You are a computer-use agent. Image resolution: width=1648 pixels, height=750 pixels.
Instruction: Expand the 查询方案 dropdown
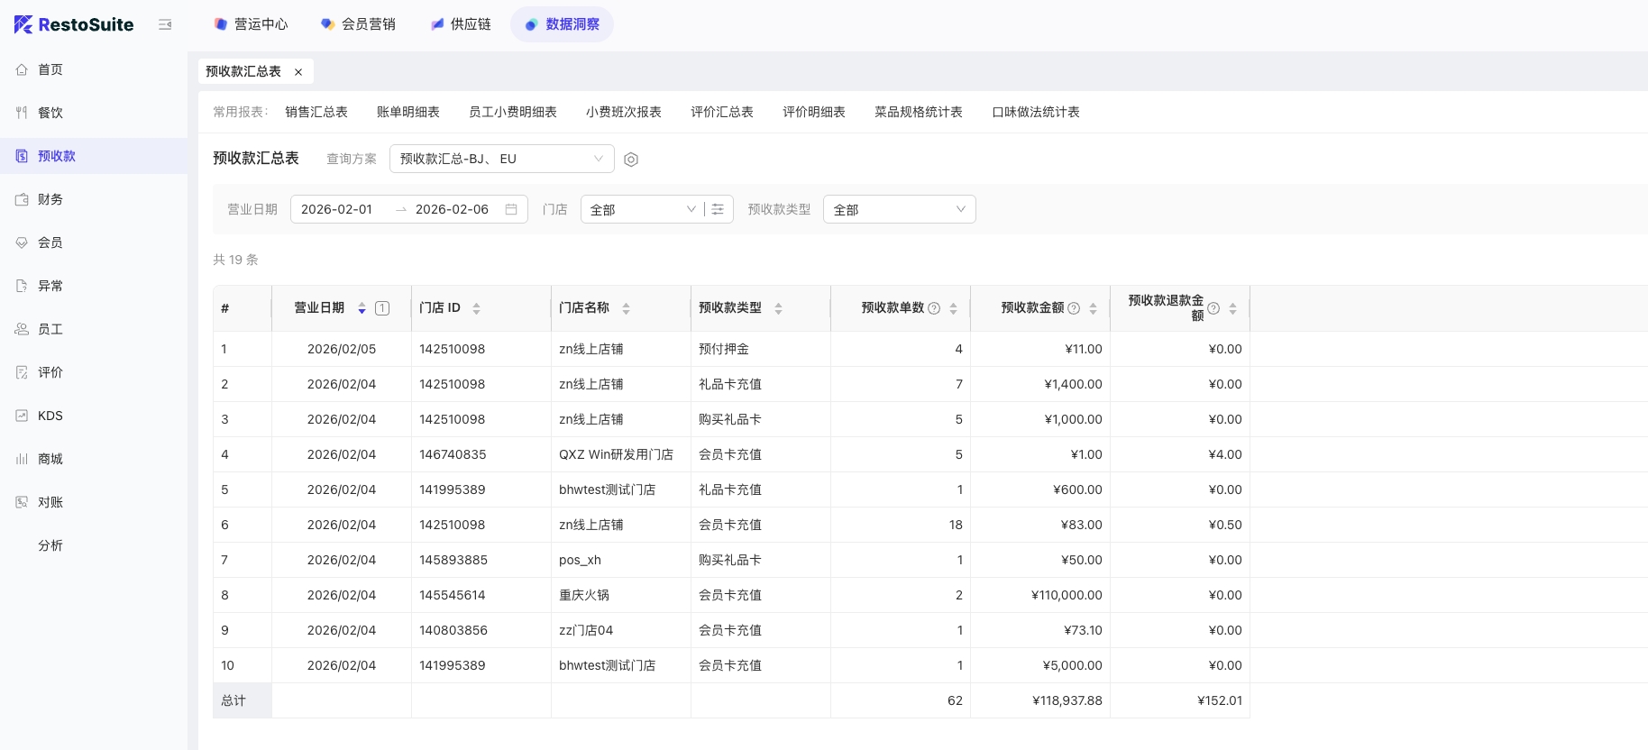pyautogui.click(x=501, y=159)
